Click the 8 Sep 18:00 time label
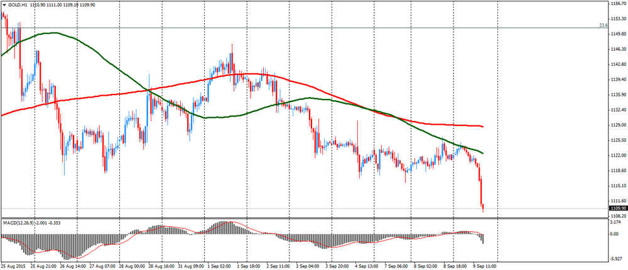Image resolution: width=628 pixels, height=270 pixels. point(455,265)
